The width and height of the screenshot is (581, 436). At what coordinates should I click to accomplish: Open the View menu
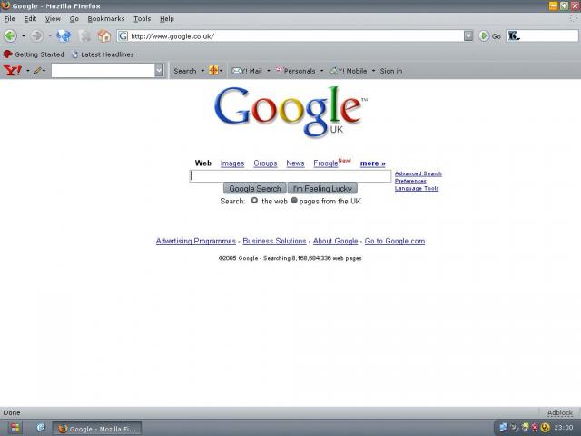(x=53, y=18)
